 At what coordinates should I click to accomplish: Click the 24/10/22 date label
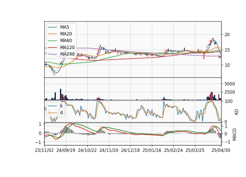tap(87, 150)
